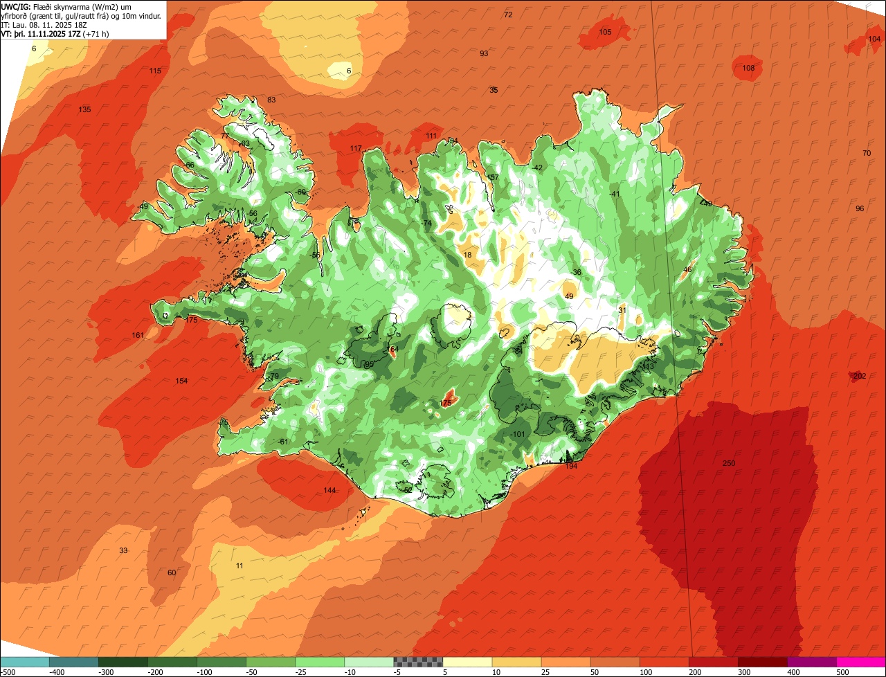Screen dimensions: 886x677
Task: Select the map value 157
Action: pyautogui.click(x=492, y=177)
